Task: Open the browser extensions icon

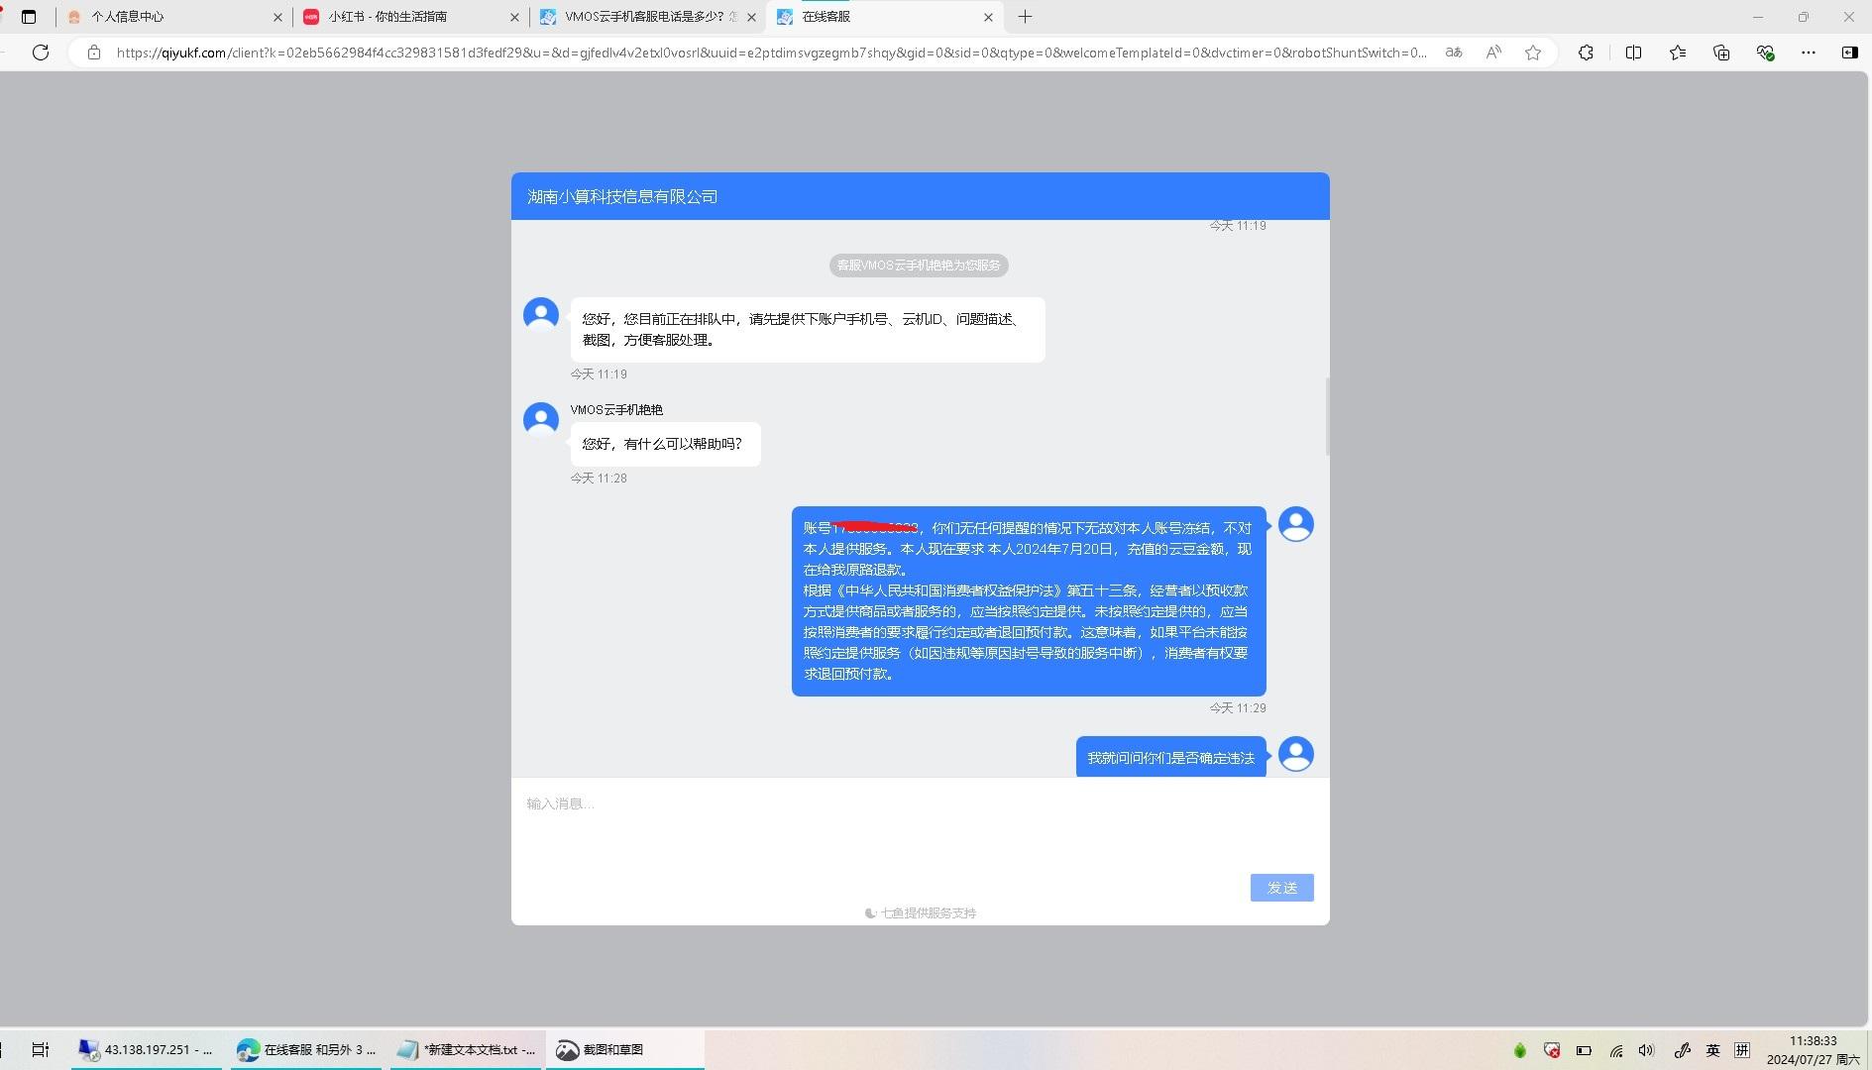Action: click(x=1586, y=53)
